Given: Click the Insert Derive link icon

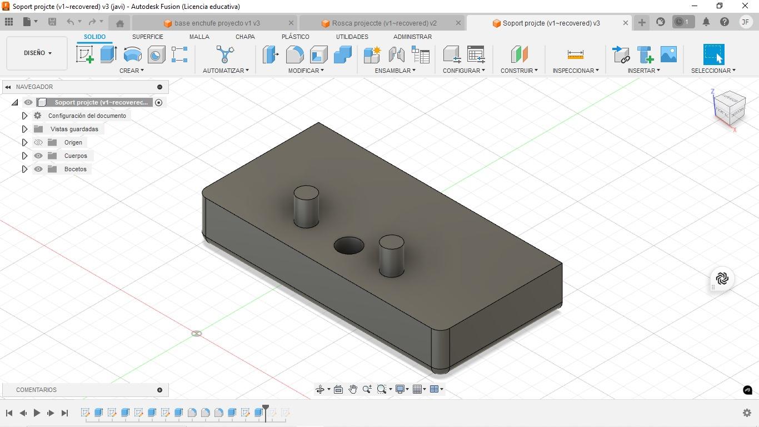Looking at the screenshot, I should point(621,54).
